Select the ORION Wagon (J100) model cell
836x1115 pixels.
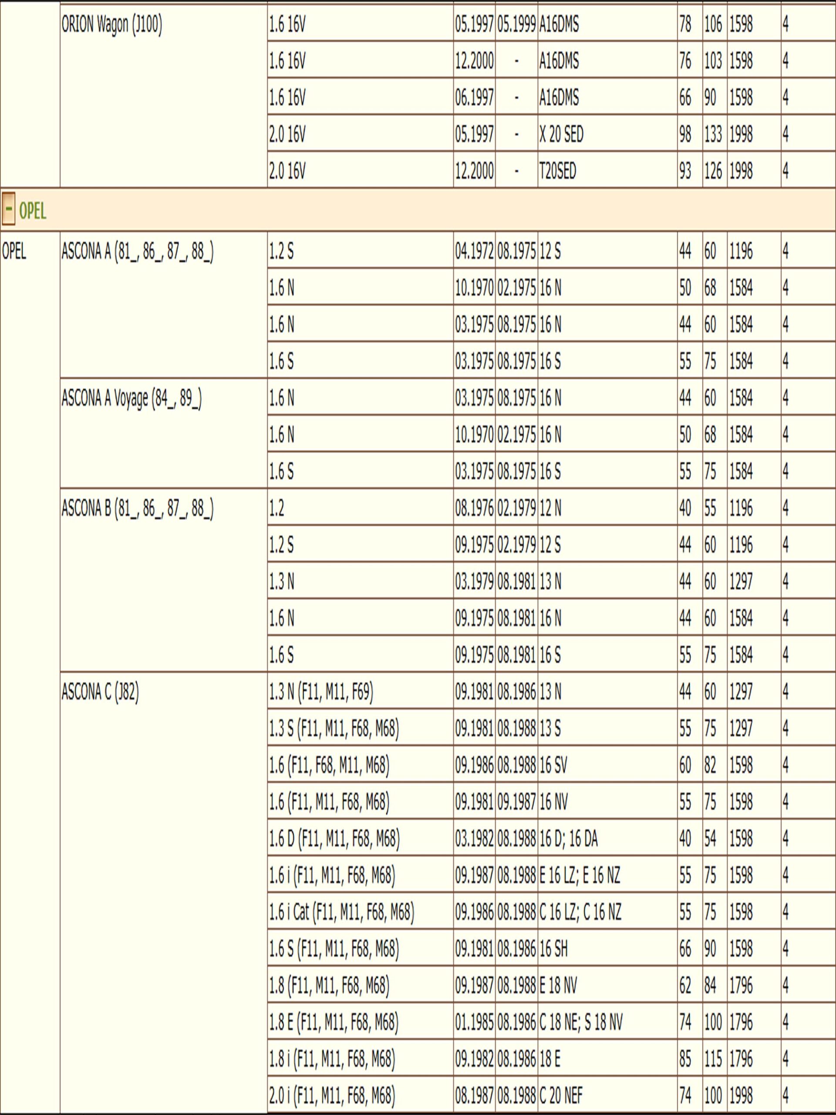[x=112, y=24]
